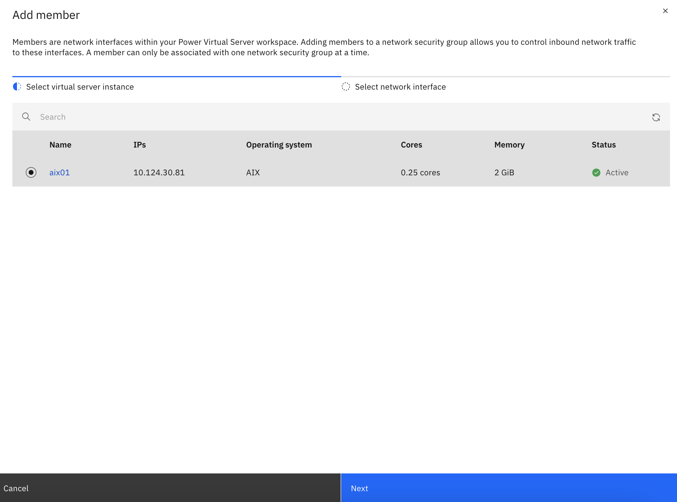Go to Select network interface step
Image resolution: width=677 pixels, height=502 pixels.
click(x=400, y=87)
